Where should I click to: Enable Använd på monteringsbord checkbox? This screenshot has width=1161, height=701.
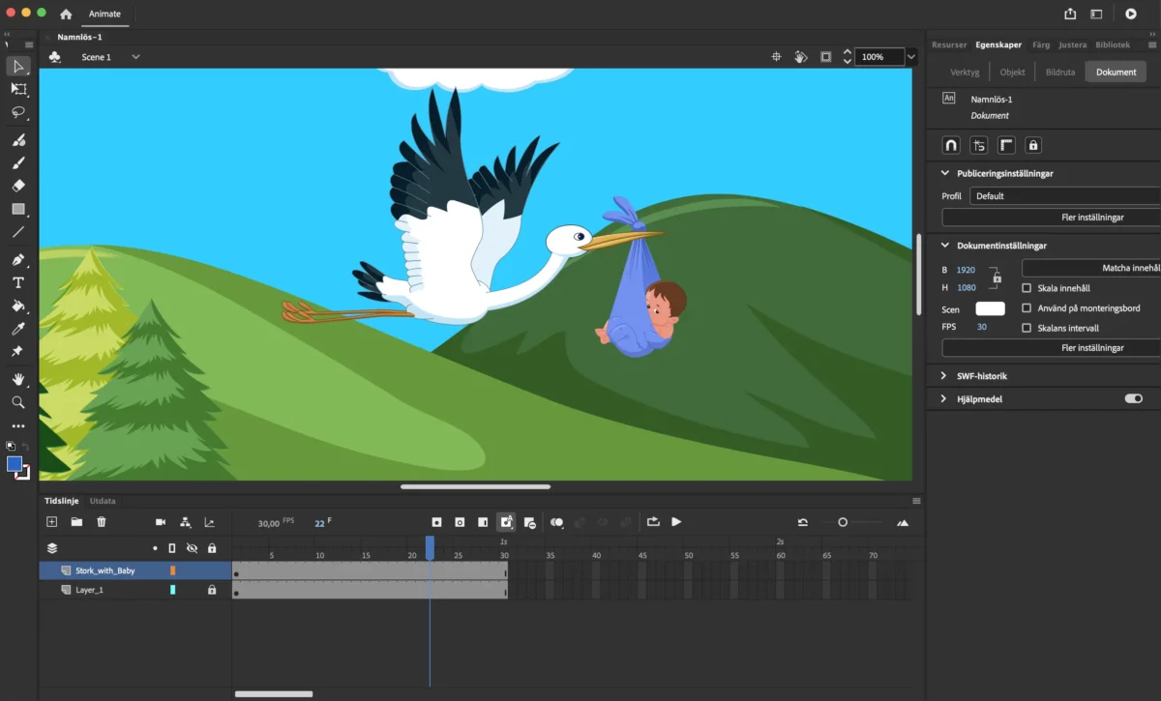(1027, 308)
